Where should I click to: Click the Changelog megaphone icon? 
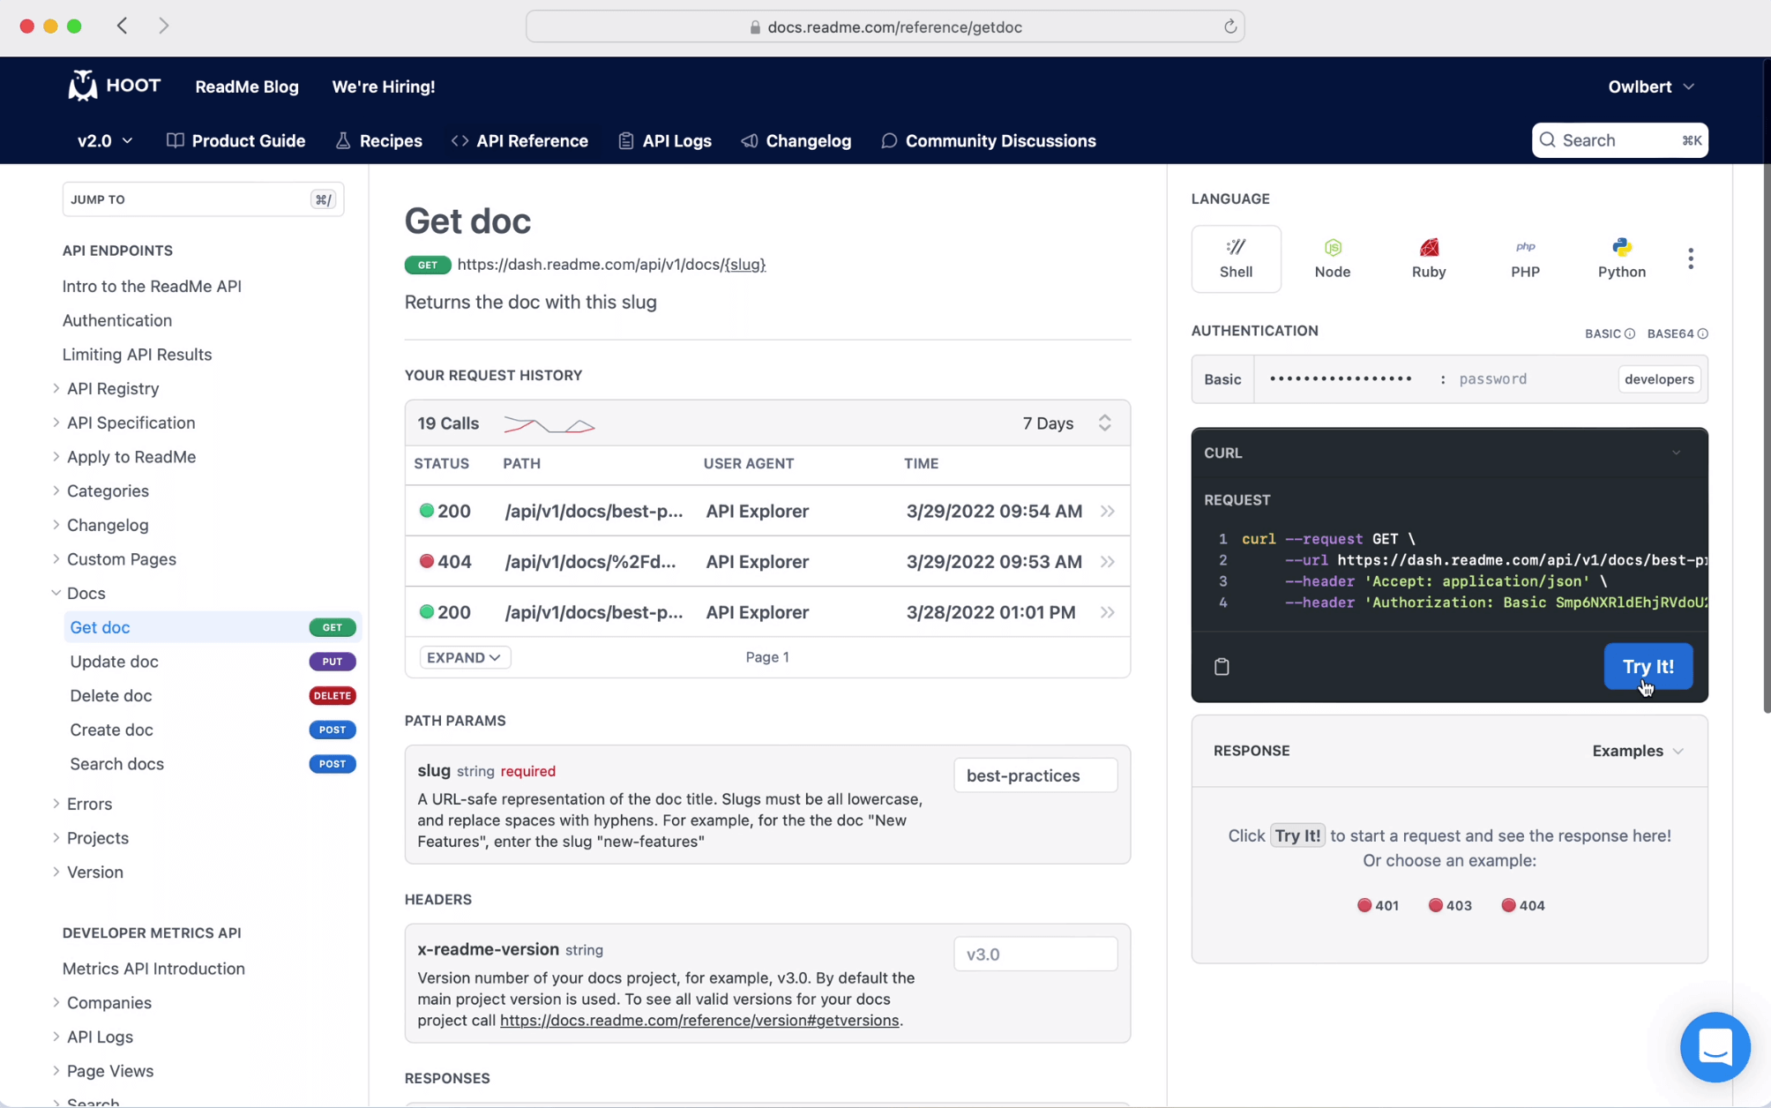click(x=749, y=140)
